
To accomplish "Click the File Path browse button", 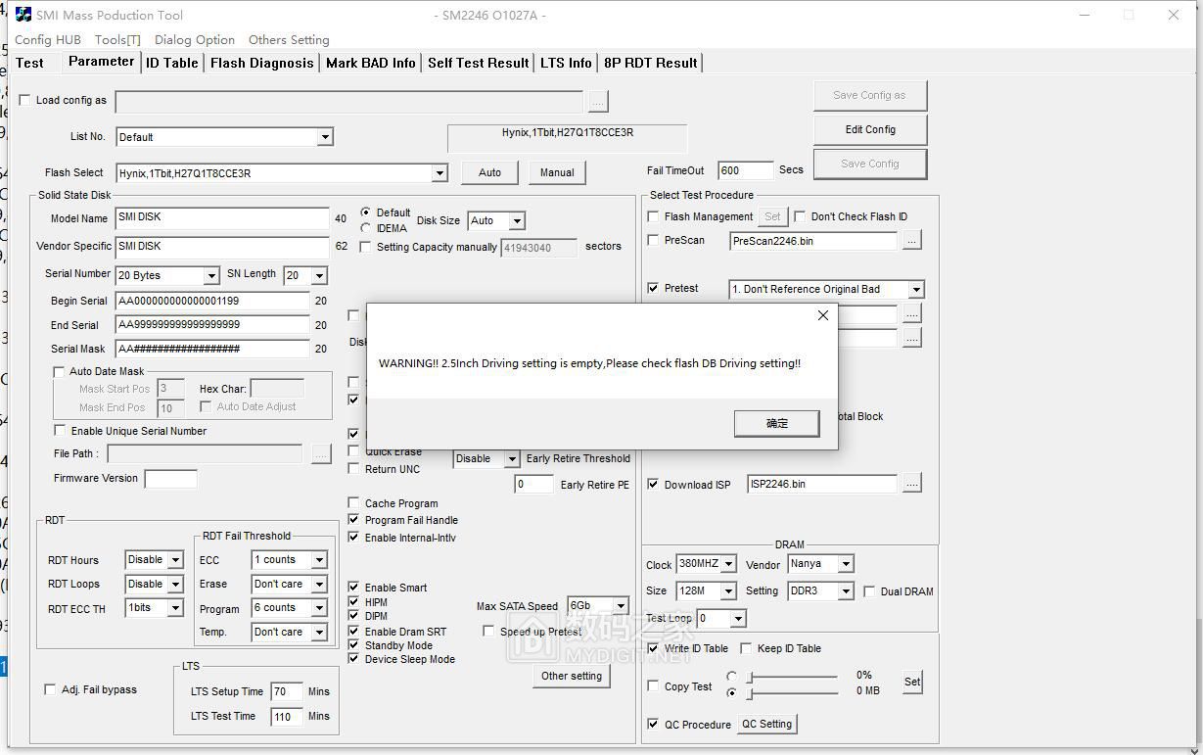I will 321,454.
